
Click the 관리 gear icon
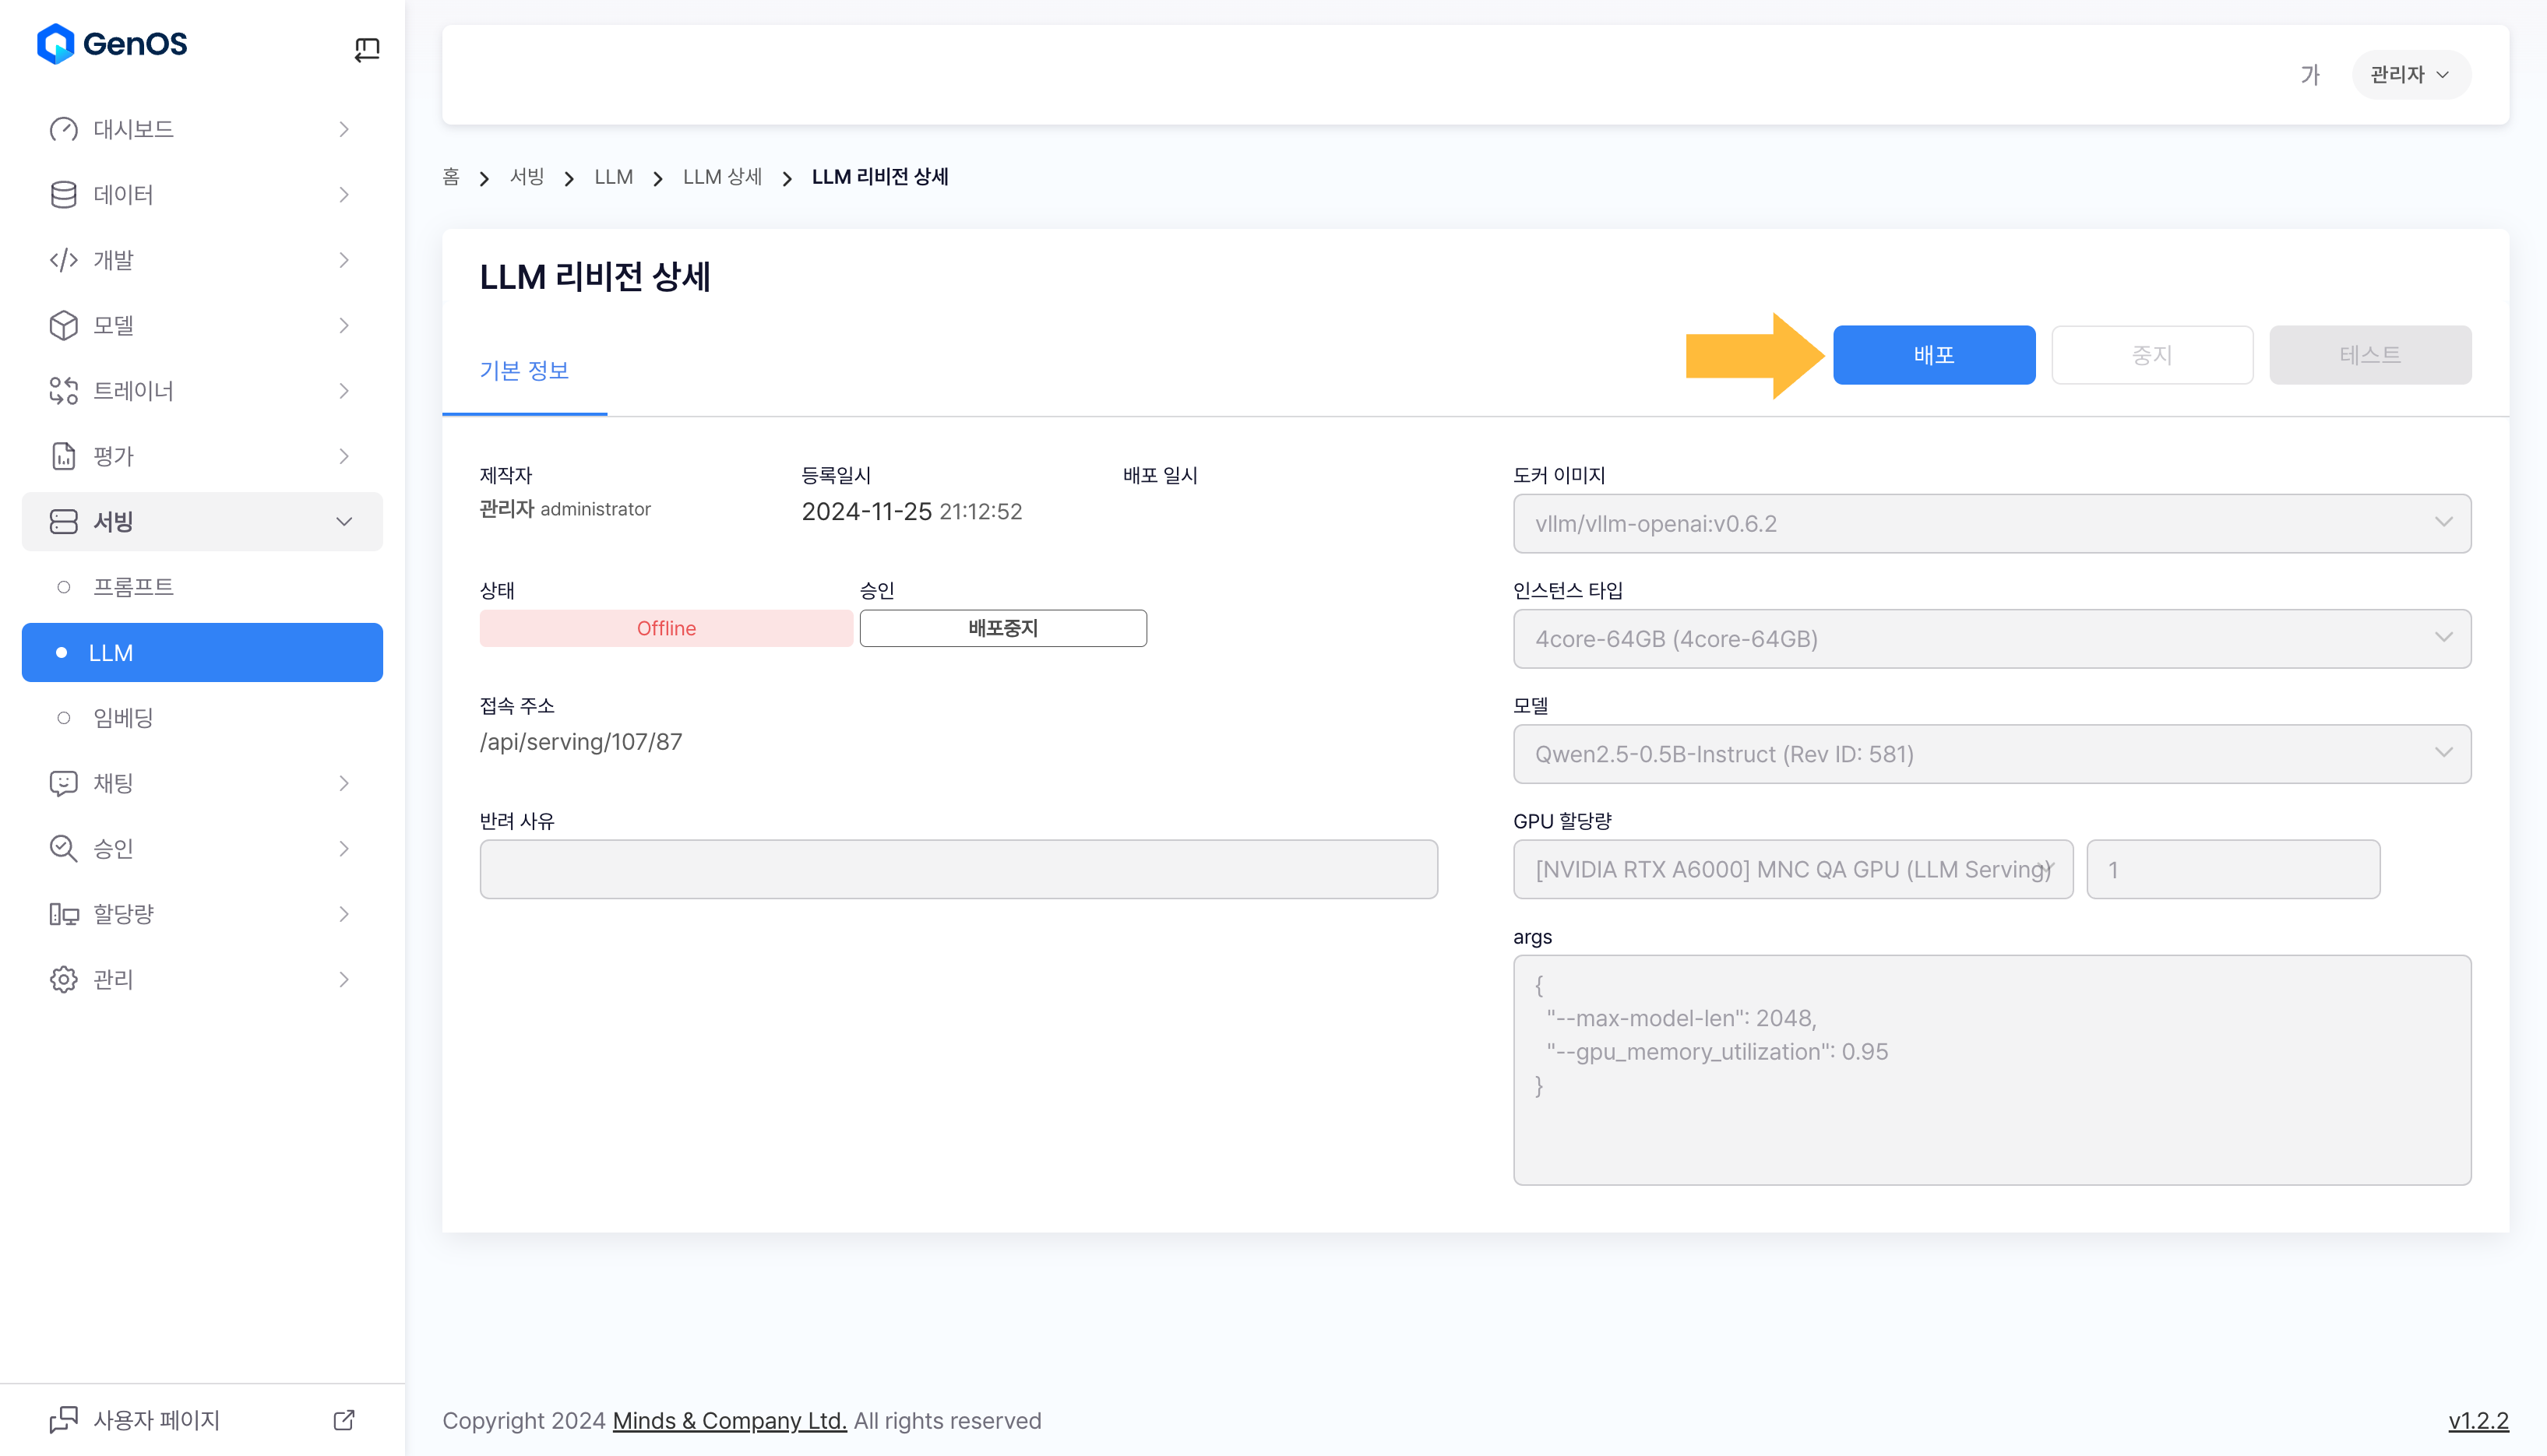63,979
